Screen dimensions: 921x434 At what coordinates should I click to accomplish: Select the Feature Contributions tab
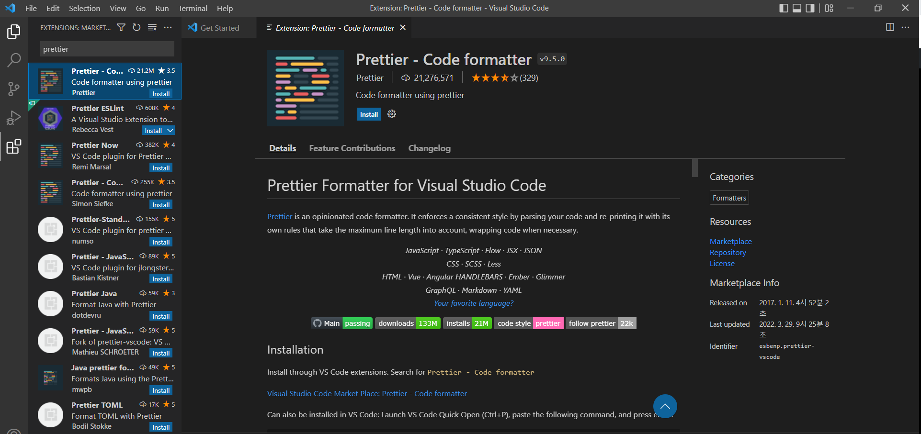(352, 148)
